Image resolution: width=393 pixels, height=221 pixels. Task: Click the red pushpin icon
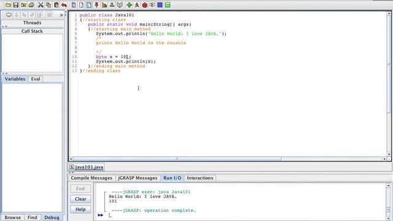pyautogui.click(x=96, y=5)
